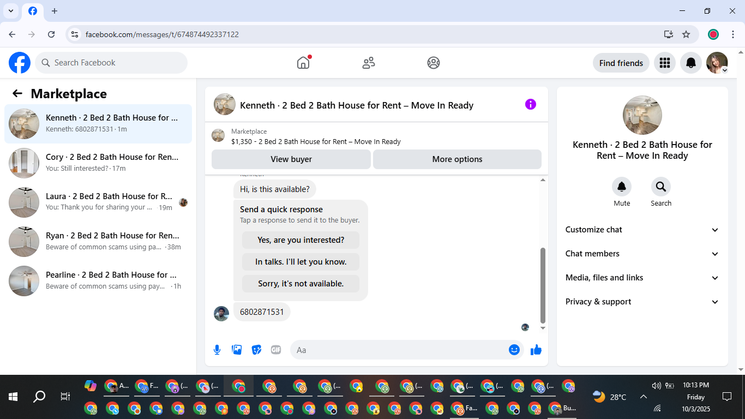The image size is (745, 419).
Task: Open the account profile picture menu
Action: point(717,63)
